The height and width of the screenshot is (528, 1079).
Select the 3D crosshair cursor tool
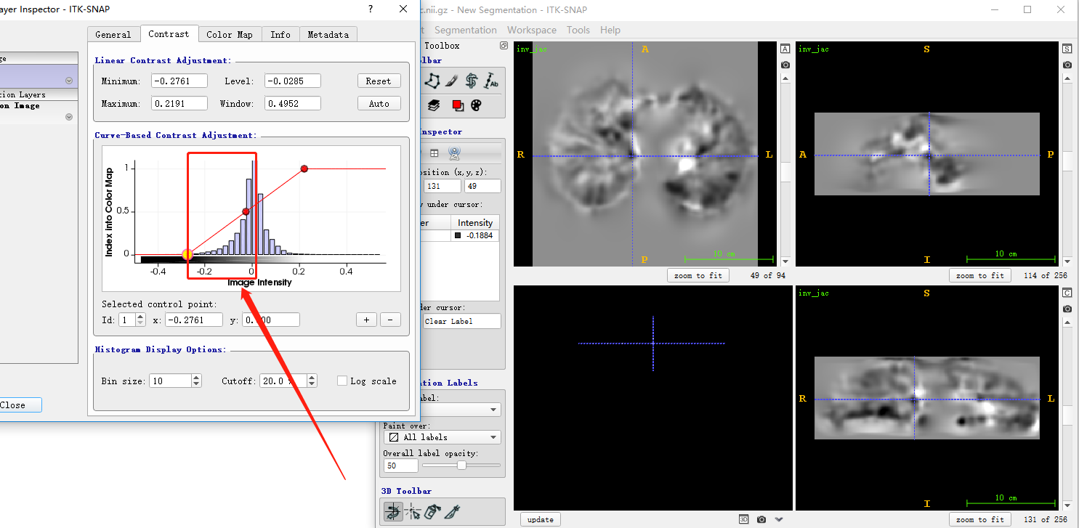[x=414, y=512]
